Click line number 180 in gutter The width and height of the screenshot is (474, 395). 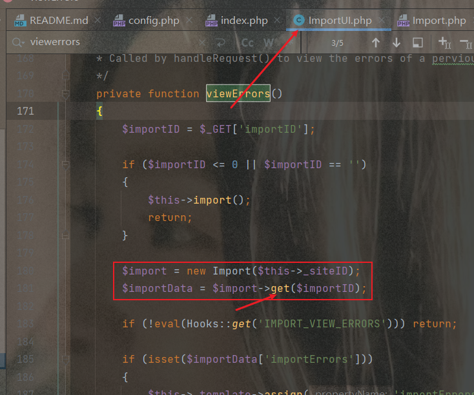coord(25,271)
